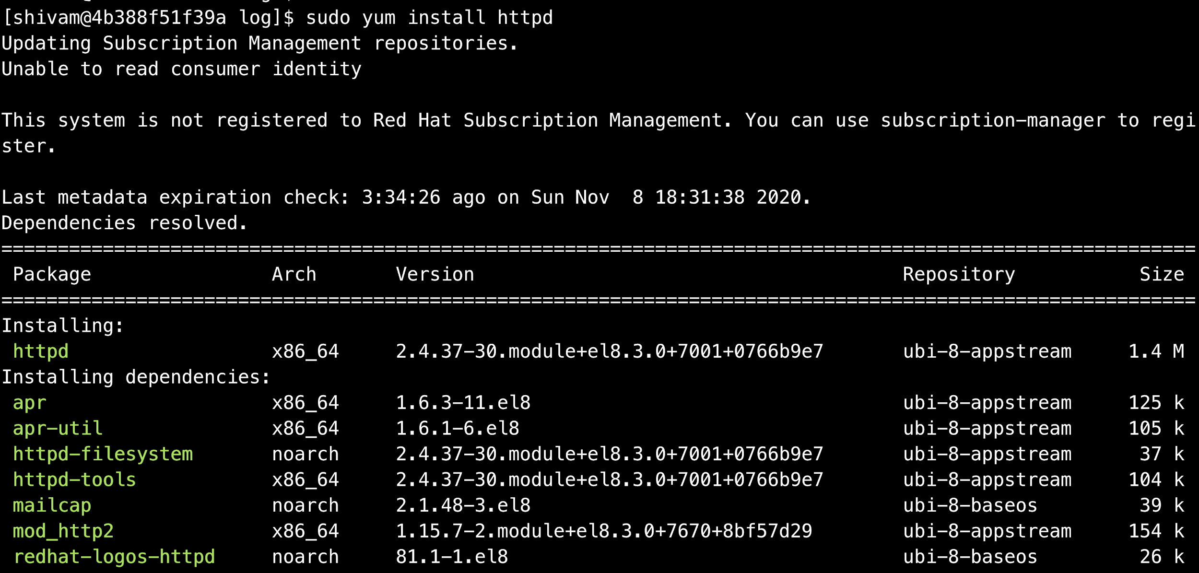Click the httpd-filesystem package entry
The height and width of the screenshot is (573, 1199).
(103, 454)
